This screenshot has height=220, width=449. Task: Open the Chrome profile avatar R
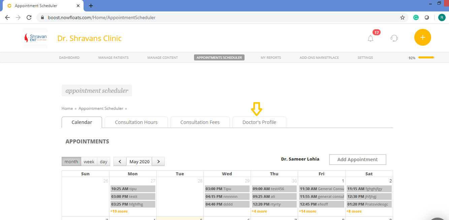point(442,17)
